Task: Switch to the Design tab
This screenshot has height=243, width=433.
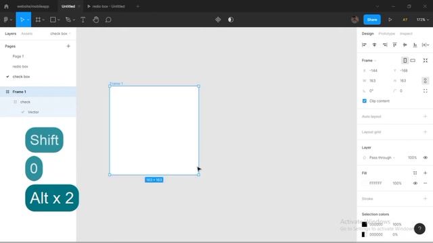Action: 367,34
